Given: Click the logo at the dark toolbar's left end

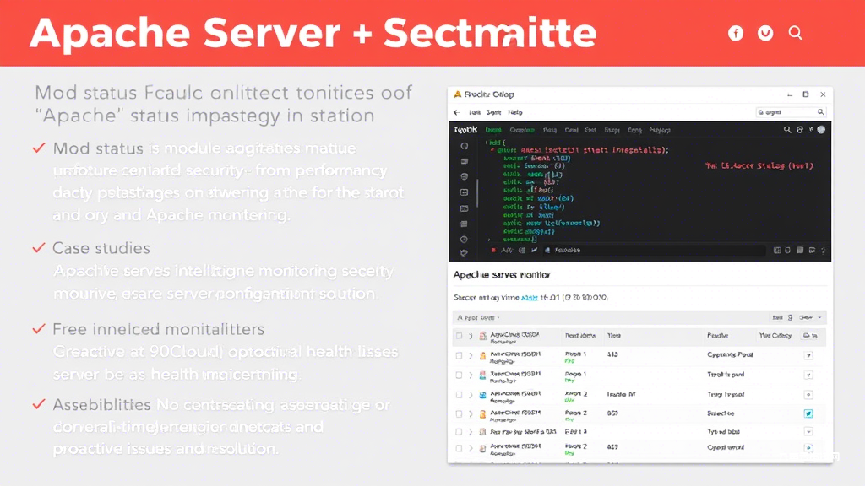Looking at the screenshot, I should (x=465, y=130).
